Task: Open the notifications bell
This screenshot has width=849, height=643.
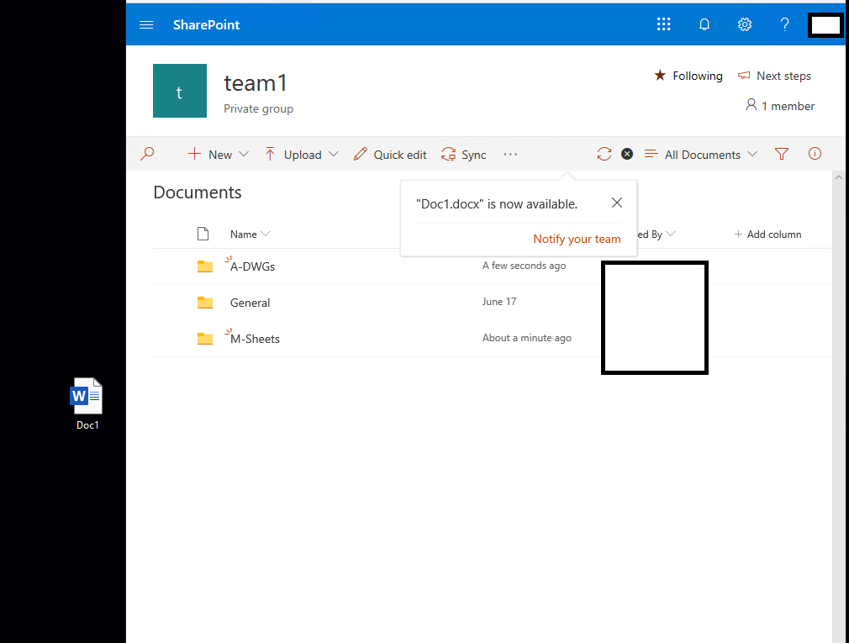Action: pos(704,24)
